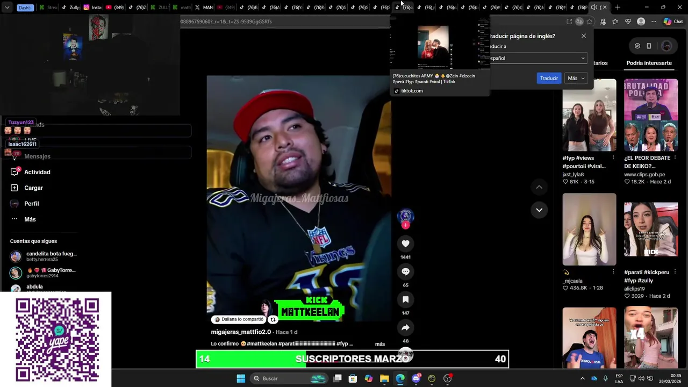The height and width of the screenshot is (387, 688).
Task: Save the video with the bookmark icon
Action: pos(405,299)
